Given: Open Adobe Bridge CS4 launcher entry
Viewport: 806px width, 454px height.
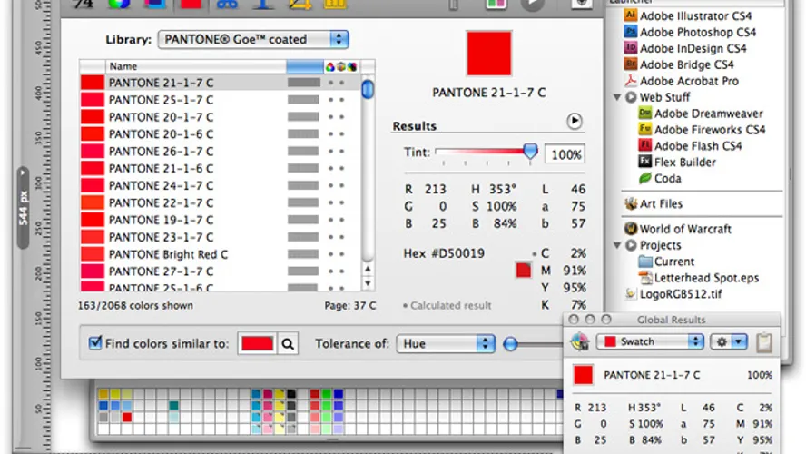Looking at the screenshot, I should [x=679, y=64].
